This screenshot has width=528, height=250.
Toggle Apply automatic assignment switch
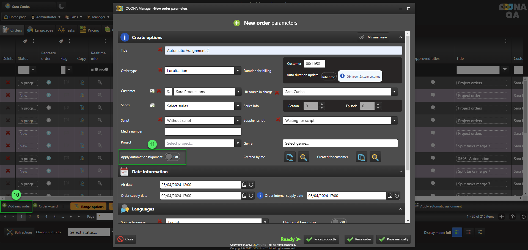172,157
